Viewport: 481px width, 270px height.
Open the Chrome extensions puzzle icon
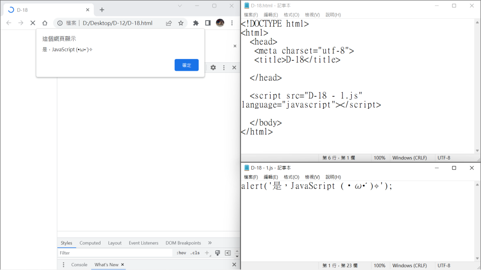click(196, 23)
